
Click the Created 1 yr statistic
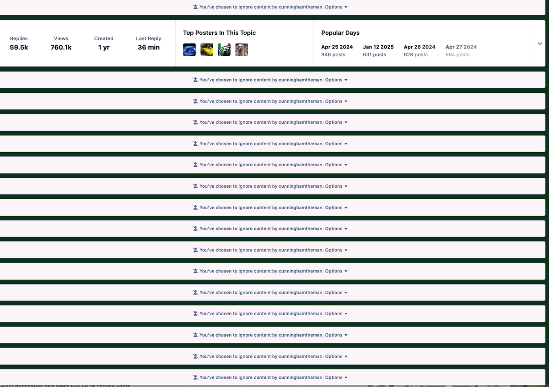click(x=103, y=47)
